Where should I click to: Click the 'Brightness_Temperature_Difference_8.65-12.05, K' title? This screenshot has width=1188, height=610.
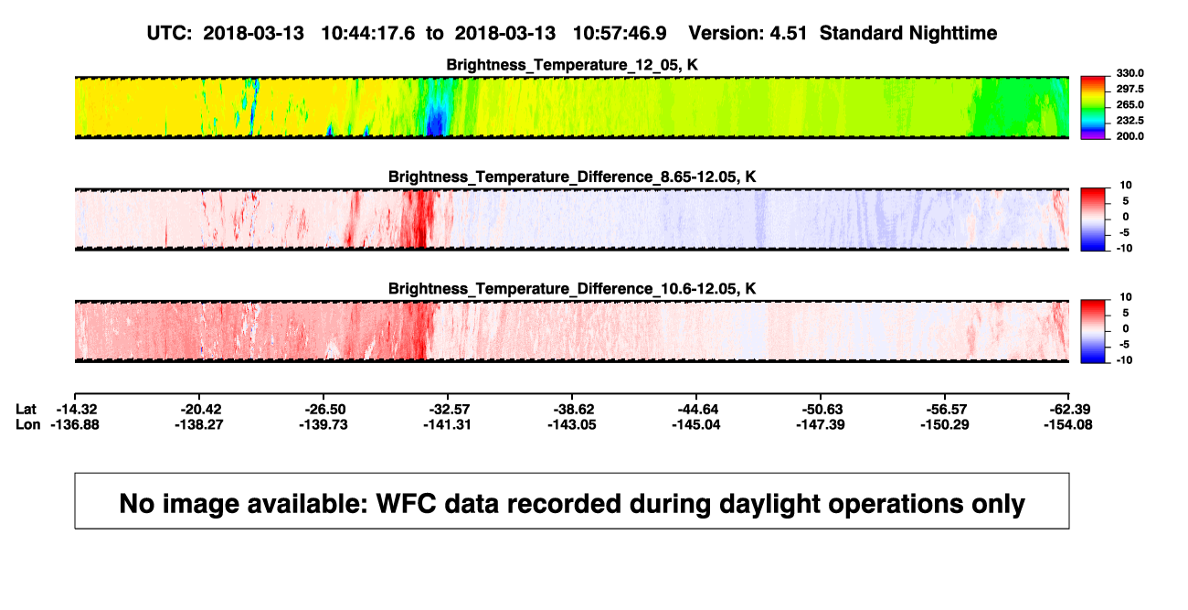(572, 177)
